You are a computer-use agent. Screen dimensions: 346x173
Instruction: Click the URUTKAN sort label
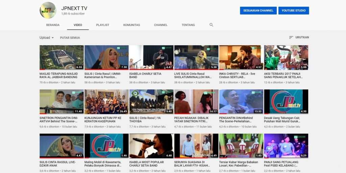click(302, 37)
